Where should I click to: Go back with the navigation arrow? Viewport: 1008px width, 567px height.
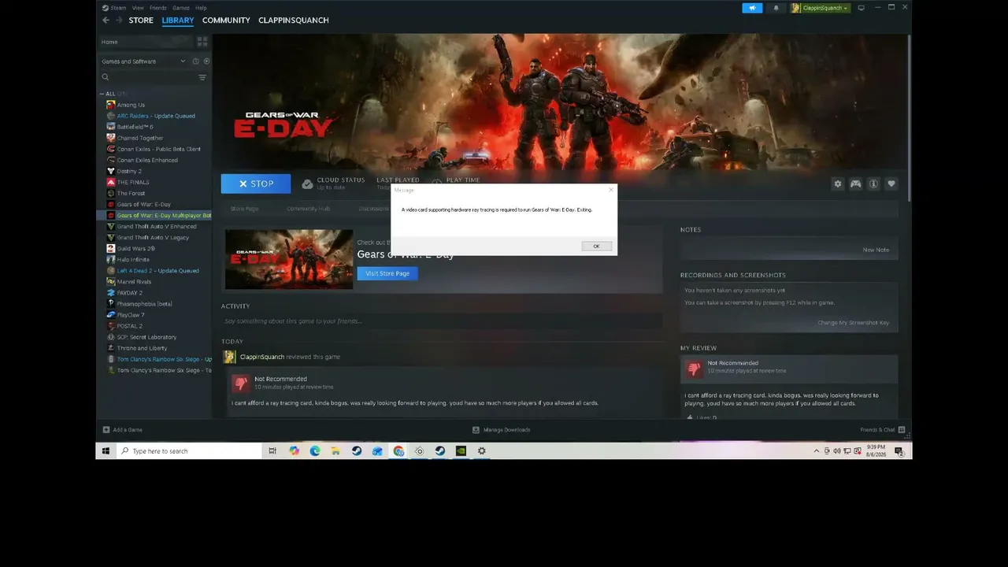point(106,20)
